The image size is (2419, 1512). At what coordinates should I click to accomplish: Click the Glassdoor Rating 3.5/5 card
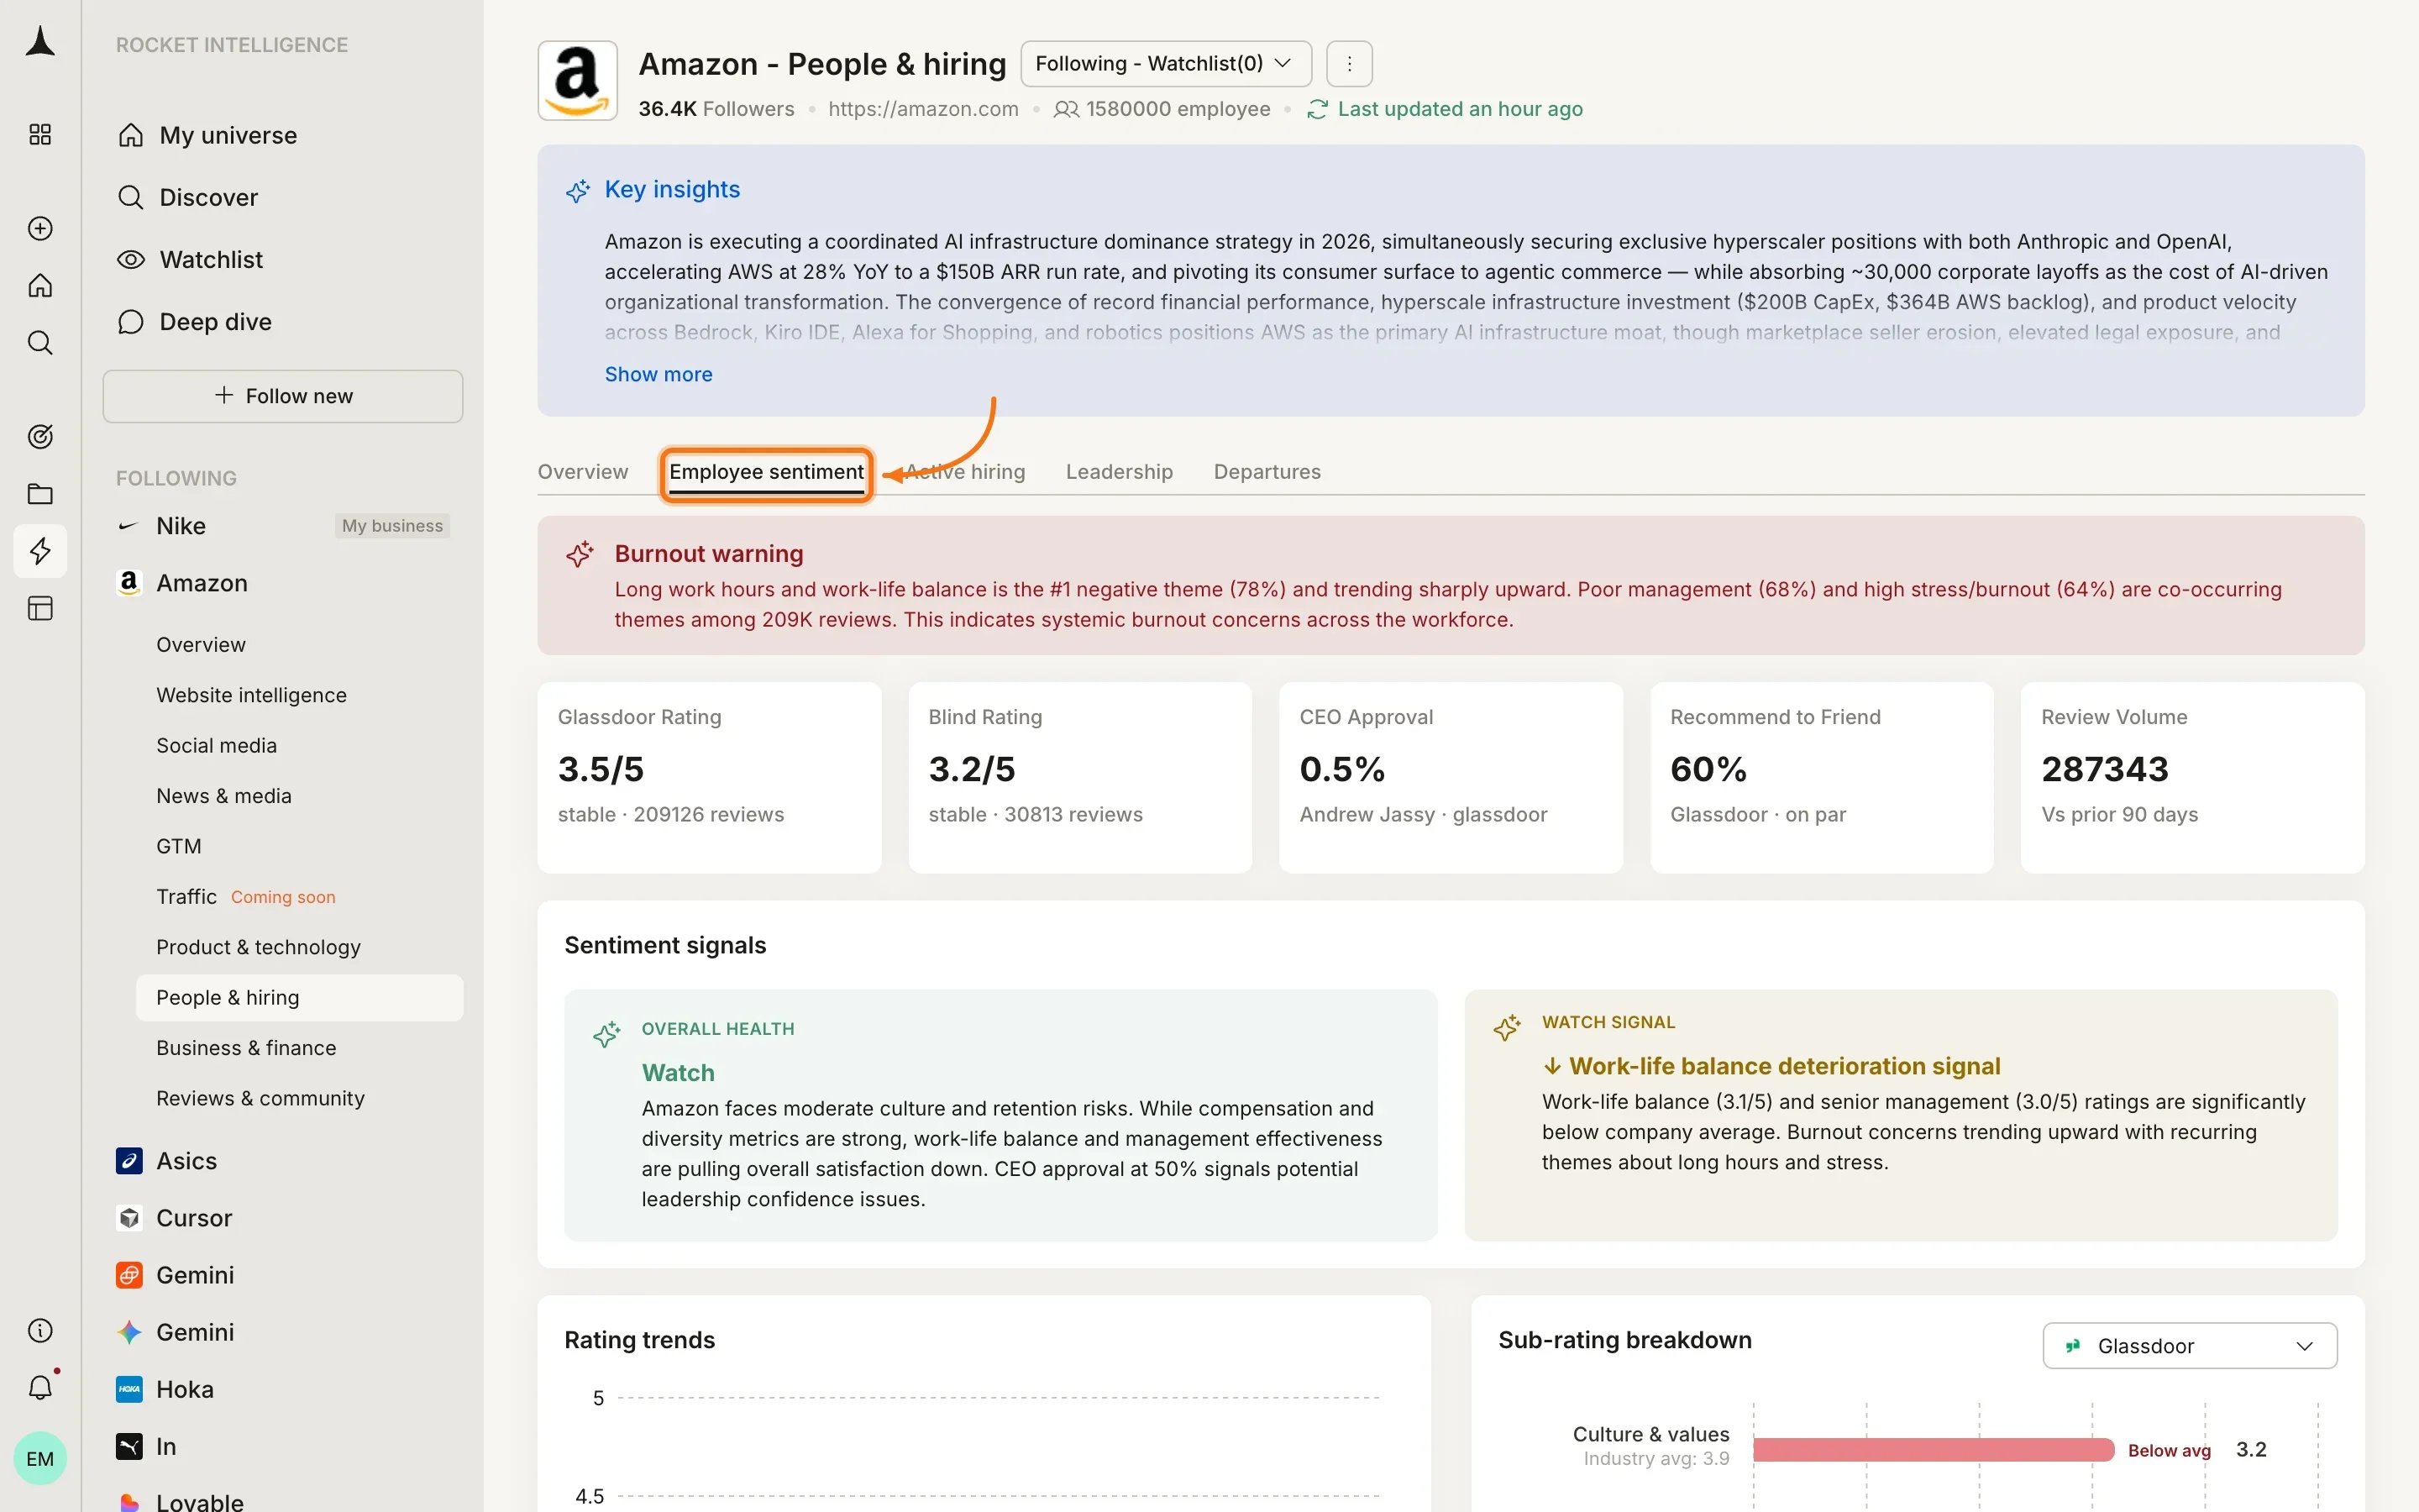click(x=709, y=777)
